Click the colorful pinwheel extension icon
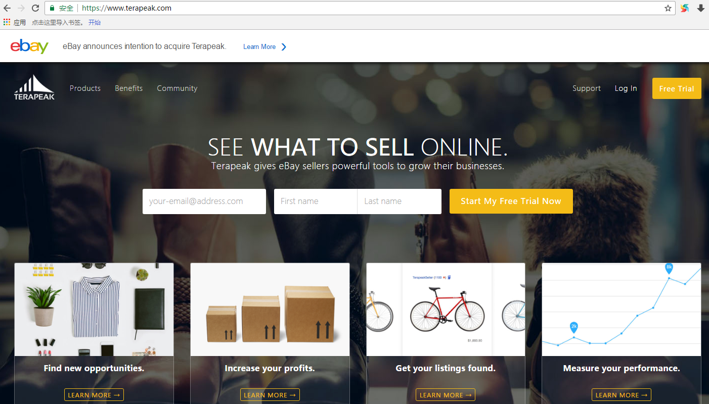 [685, 8]
